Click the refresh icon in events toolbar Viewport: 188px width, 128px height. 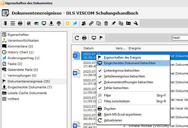pos(77,38)
